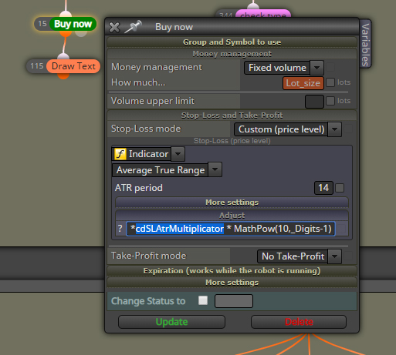
Task: Expand Expiration (works while the robot is running)
Action: [232, 271]
